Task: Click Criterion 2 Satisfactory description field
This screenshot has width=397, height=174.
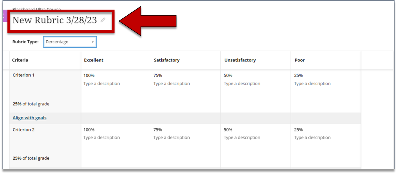Action: (172, 137)
